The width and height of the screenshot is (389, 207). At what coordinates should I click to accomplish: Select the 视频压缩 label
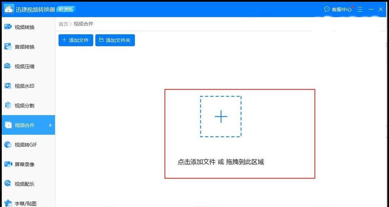(x=24, y=66)
